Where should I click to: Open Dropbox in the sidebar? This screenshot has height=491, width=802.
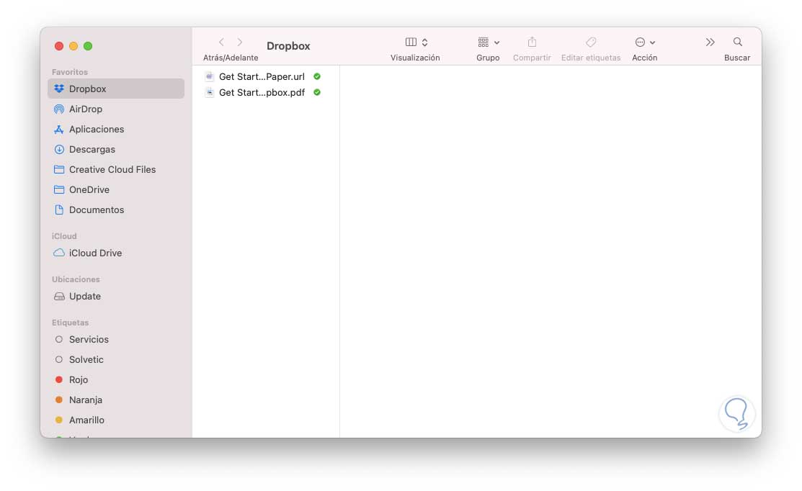tap(115, 89)
